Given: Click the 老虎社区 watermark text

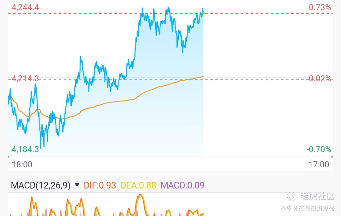Looking at the screenshot, I should pos(317,196).
